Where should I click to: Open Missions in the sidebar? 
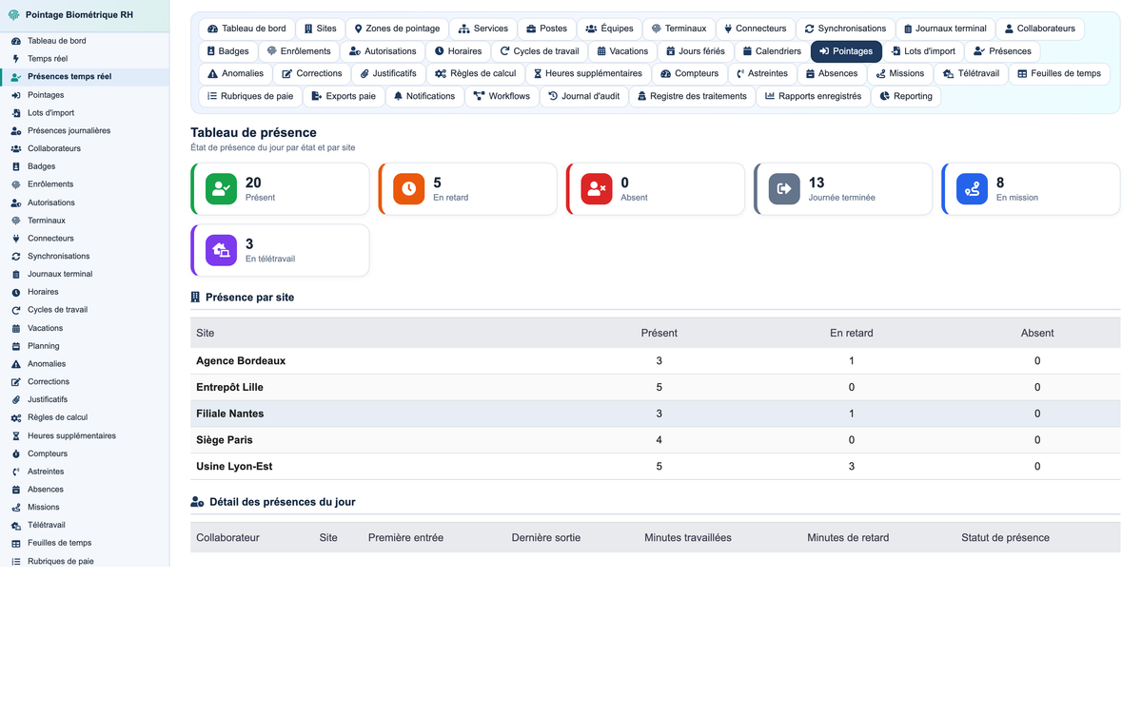click(x=85, y=508)
